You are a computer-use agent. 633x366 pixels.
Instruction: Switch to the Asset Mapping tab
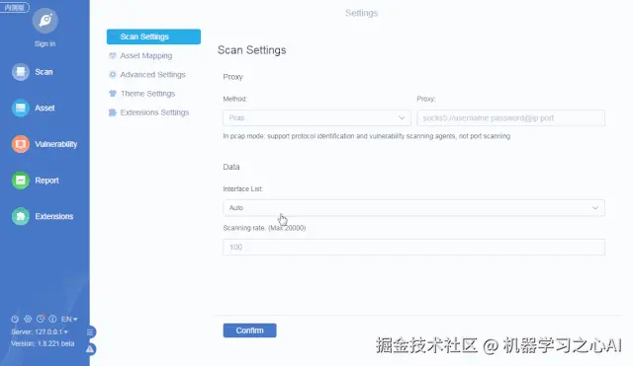[x=146, y=55]
